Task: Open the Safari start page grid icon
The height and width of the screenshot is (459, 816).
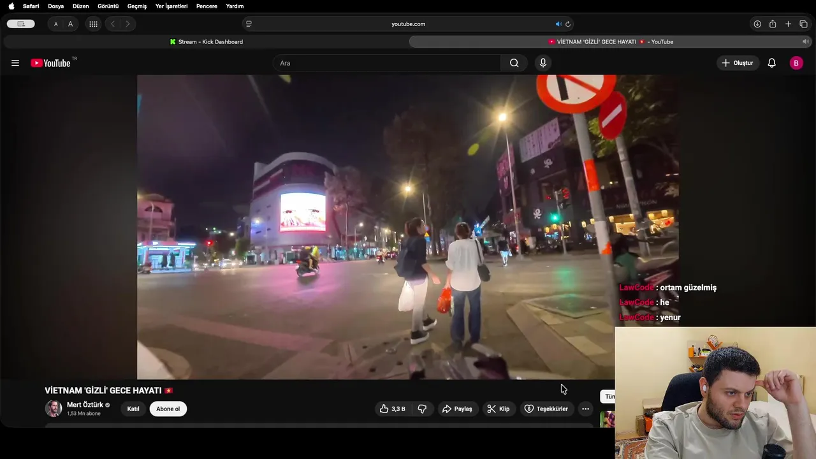Action: (x=93, y=24)
